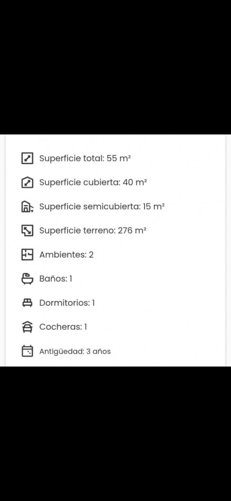Screen dimensions: 231x501
Task: Click the garage car icon
Action: 27,327
